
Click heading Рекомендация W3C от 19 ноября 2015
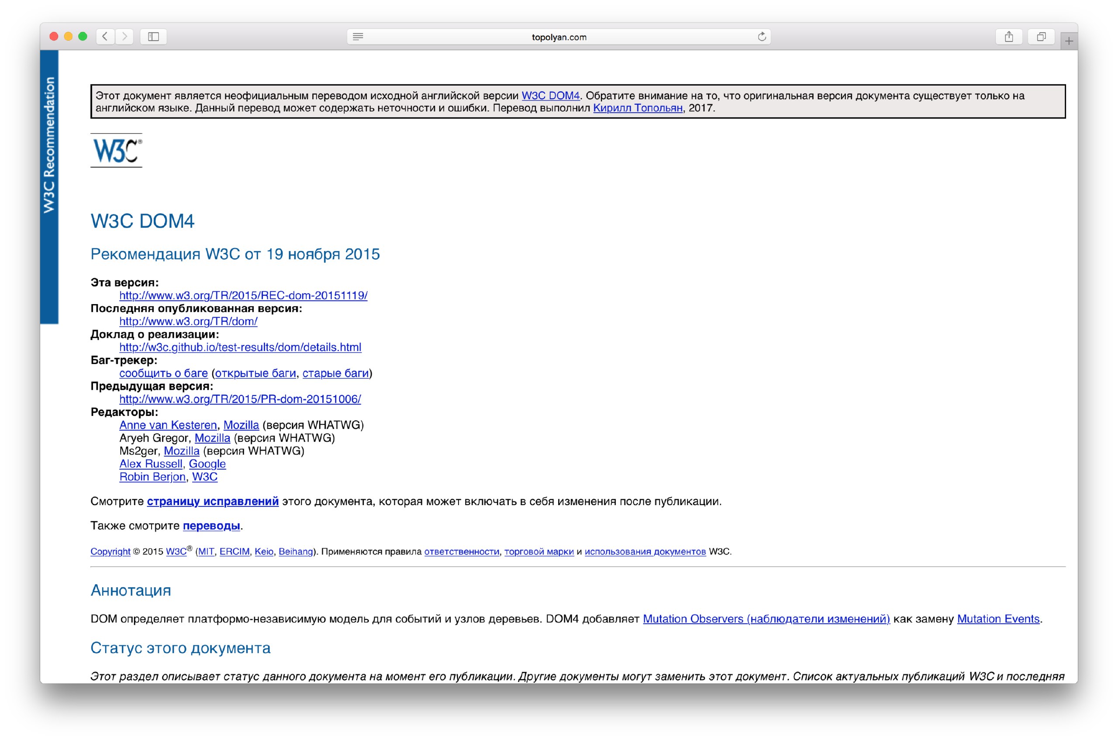point(235,254)
